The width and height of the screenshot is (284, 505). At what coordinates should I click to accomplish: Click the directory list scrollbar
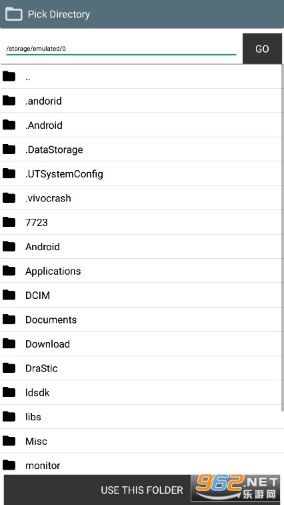[x=283, y=238]
